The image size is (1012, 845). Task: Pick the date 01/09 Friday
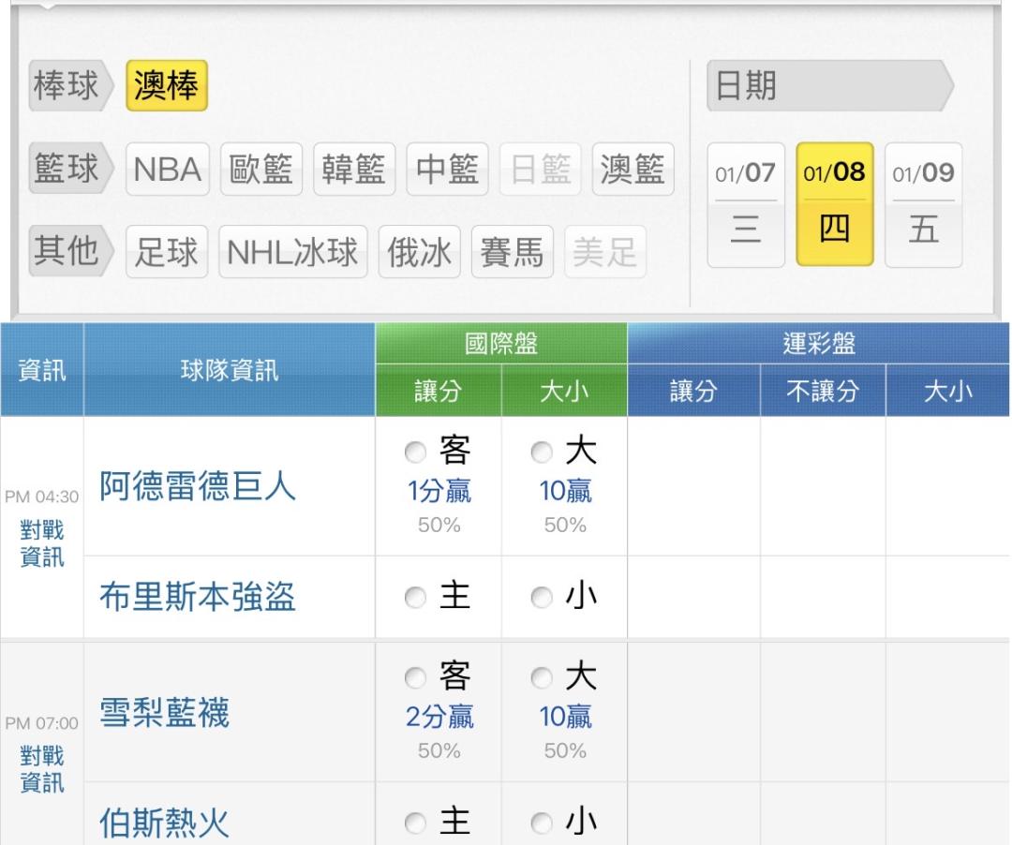[924, 204]
